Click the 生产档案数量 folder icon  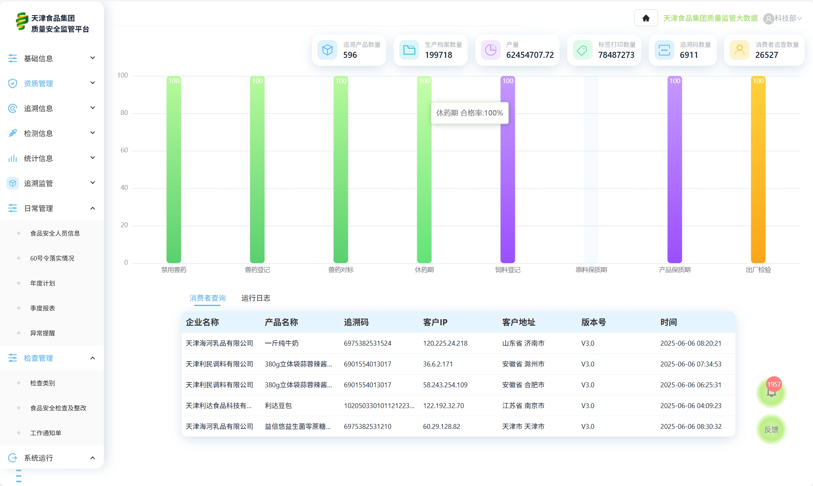pyautogui.click(x=409, y=50)
